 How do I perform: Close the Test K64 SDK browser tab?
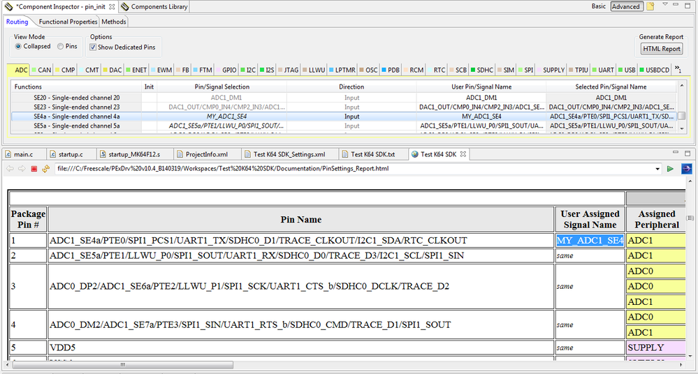point(463,154)
